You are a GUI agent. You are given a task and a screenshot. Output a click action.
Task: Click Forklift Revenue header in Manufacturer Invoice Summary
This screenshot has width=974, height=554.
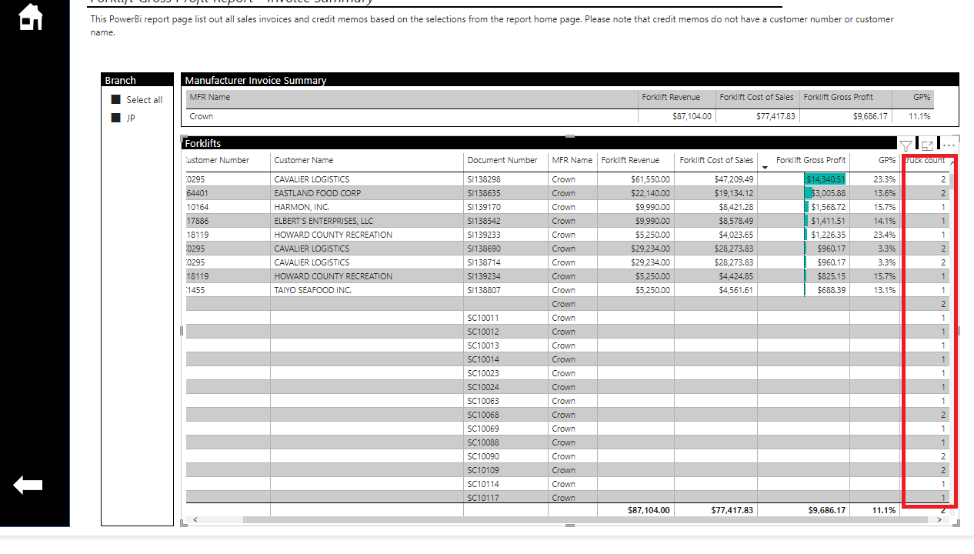pyautogui.click(x=671, y=97)
